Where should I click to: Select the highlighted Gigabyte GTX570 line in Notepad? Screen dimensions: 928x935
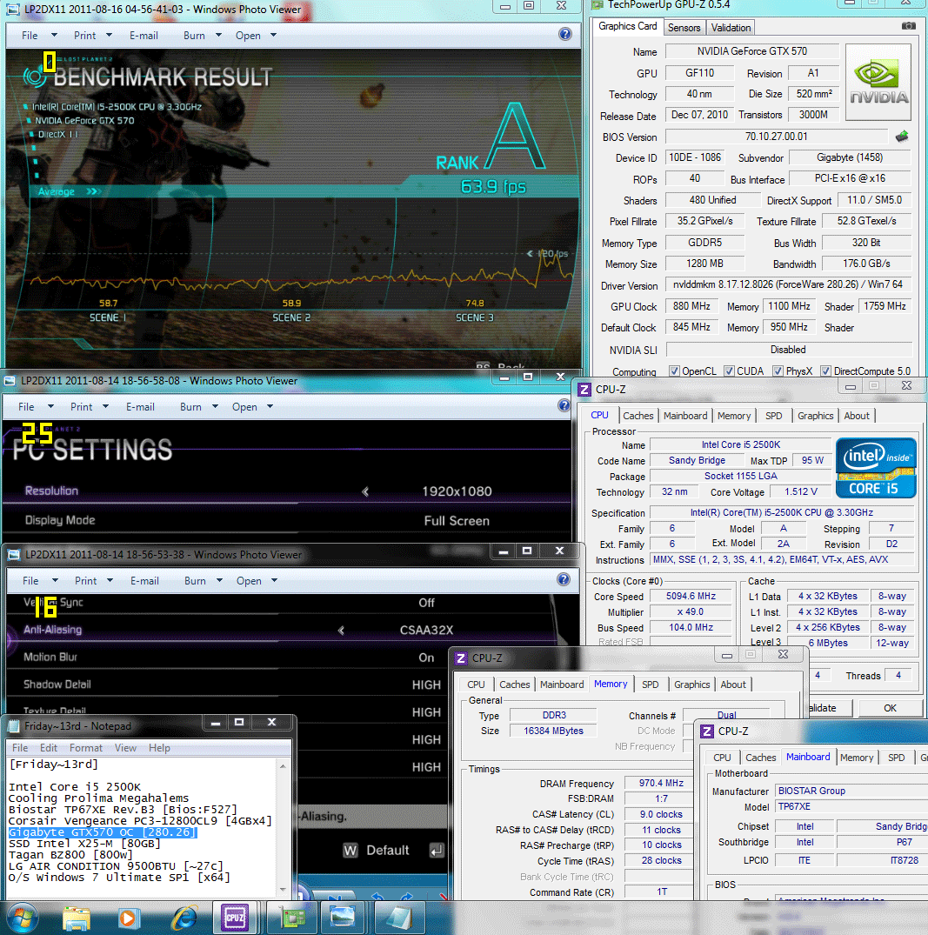pyautogui.click(x=103, y=831)
